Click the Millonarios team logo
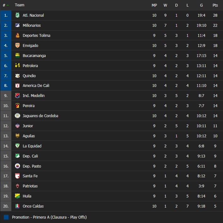 click(18, 25)
